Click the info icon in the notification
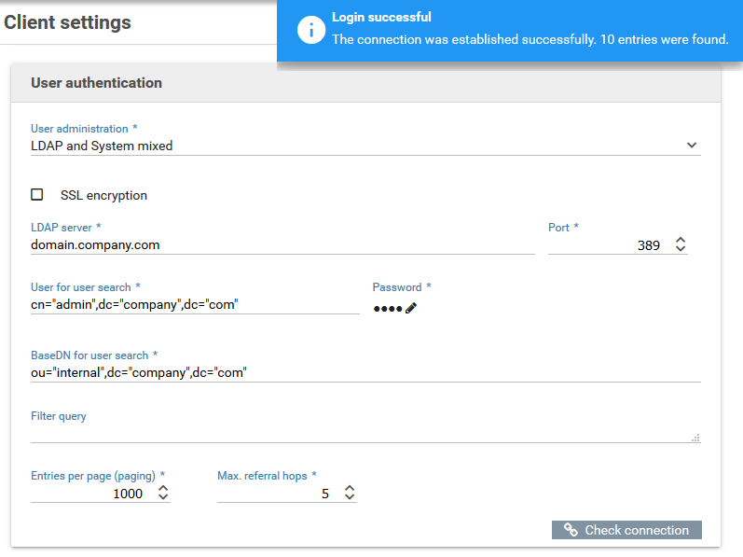This screenshot has height=557, width=743. point(310,30)
